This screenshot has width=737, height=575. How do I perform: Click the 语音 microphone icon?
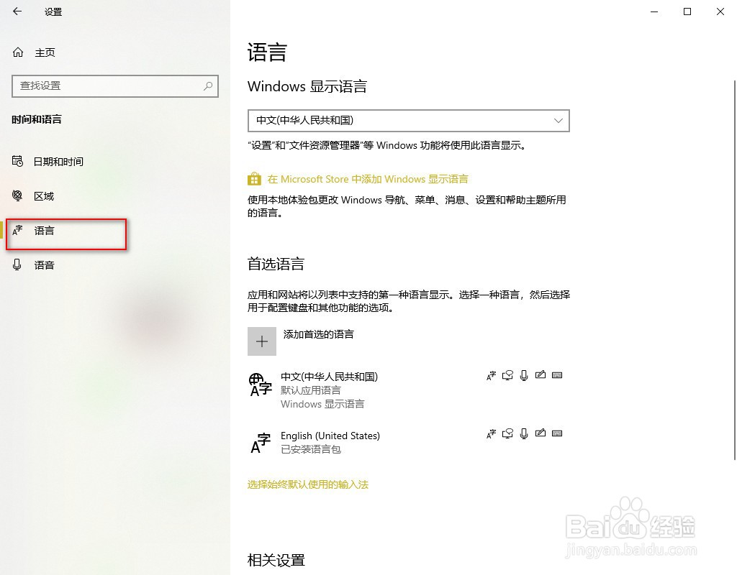pyautogui.click(x=17, y=264)
